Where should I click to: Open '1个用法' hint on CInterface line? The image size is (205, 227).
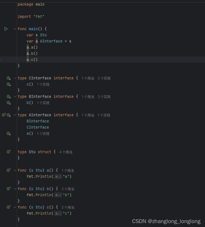[x=88, y=78]
